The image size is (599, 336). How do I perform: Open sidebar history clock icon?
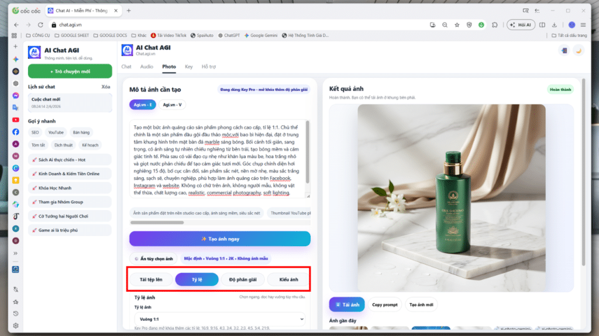[x=16, y=313]
